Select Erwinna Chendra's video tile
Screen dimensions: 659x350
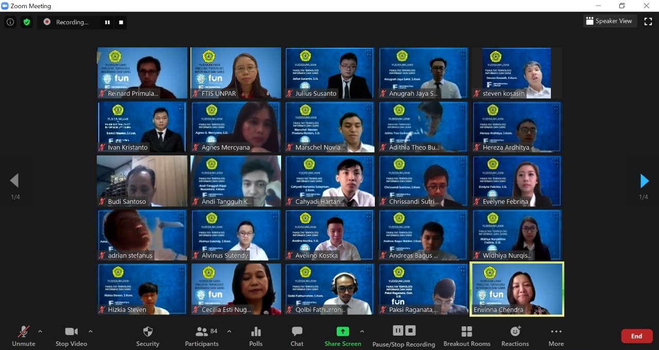(x=517, y=289)
